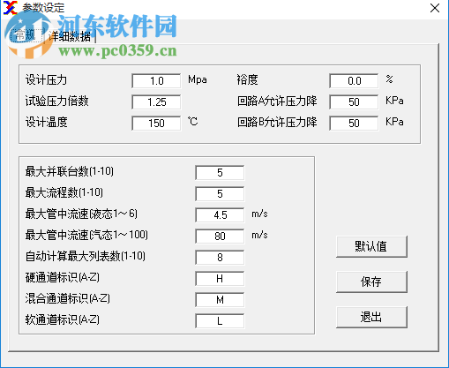The image size is (449, 368).
Task: Click the 自动计算最大列表数(1-10) label
Action: (x=86, y=256)
